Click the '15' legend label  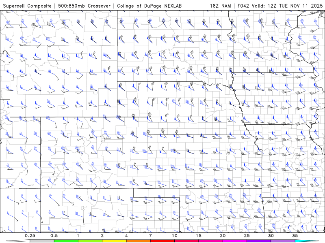[199, 236]
